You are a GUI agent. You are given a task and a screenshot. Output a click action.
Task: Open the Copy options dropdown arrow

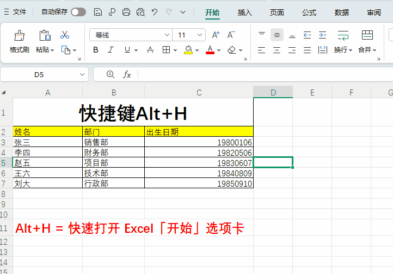coord(75,50)
